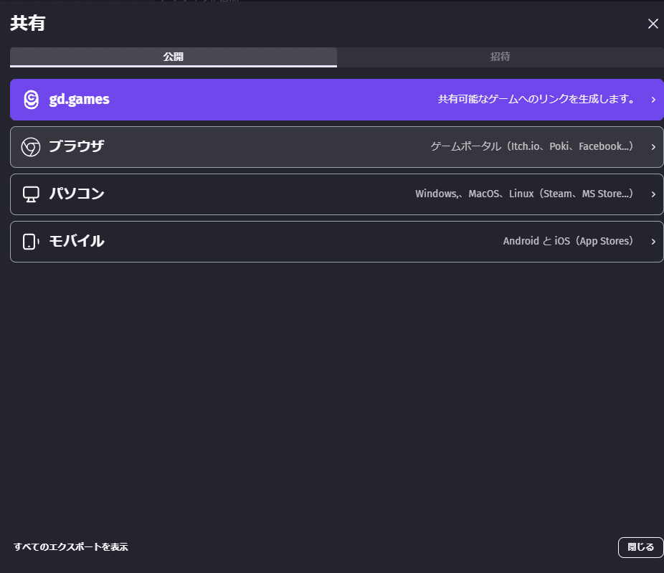Click the Windows, MacOS, Linux (Steam, MS Store...) description
The height and width of the screenshot is (573, 664).
[x=524, y=194]
